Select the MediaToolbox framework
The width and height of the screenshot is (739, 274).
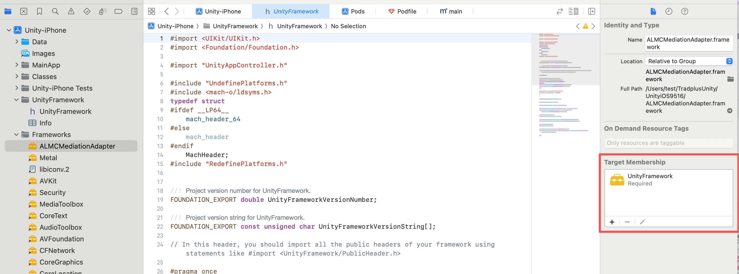click(61, 204)
